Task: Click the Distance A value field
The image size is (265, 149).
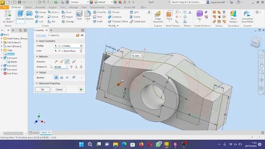Action: (61, 67)
